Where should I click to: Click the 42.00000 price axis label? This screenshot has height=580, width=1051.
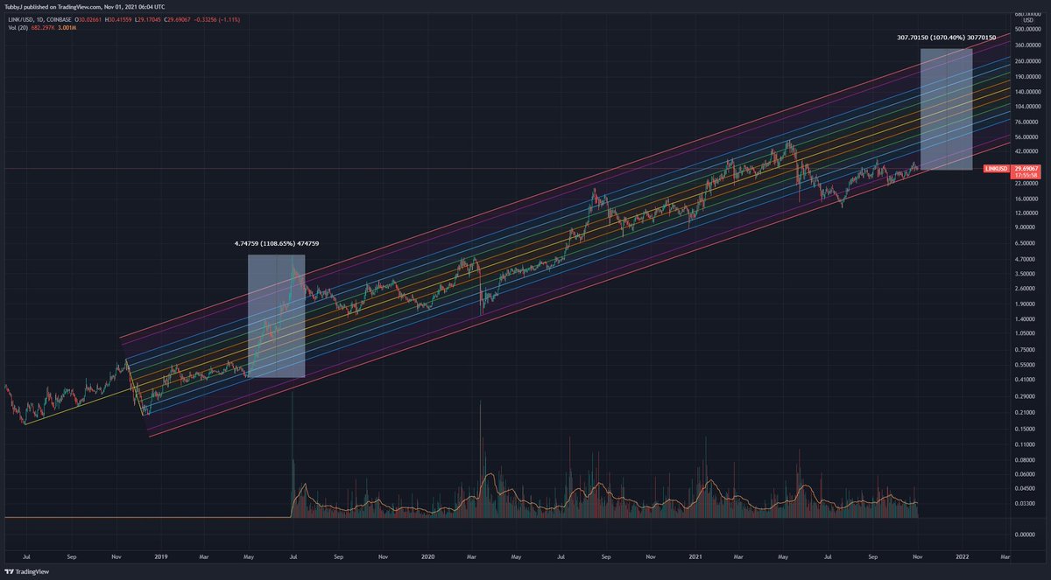[1027, 152]
